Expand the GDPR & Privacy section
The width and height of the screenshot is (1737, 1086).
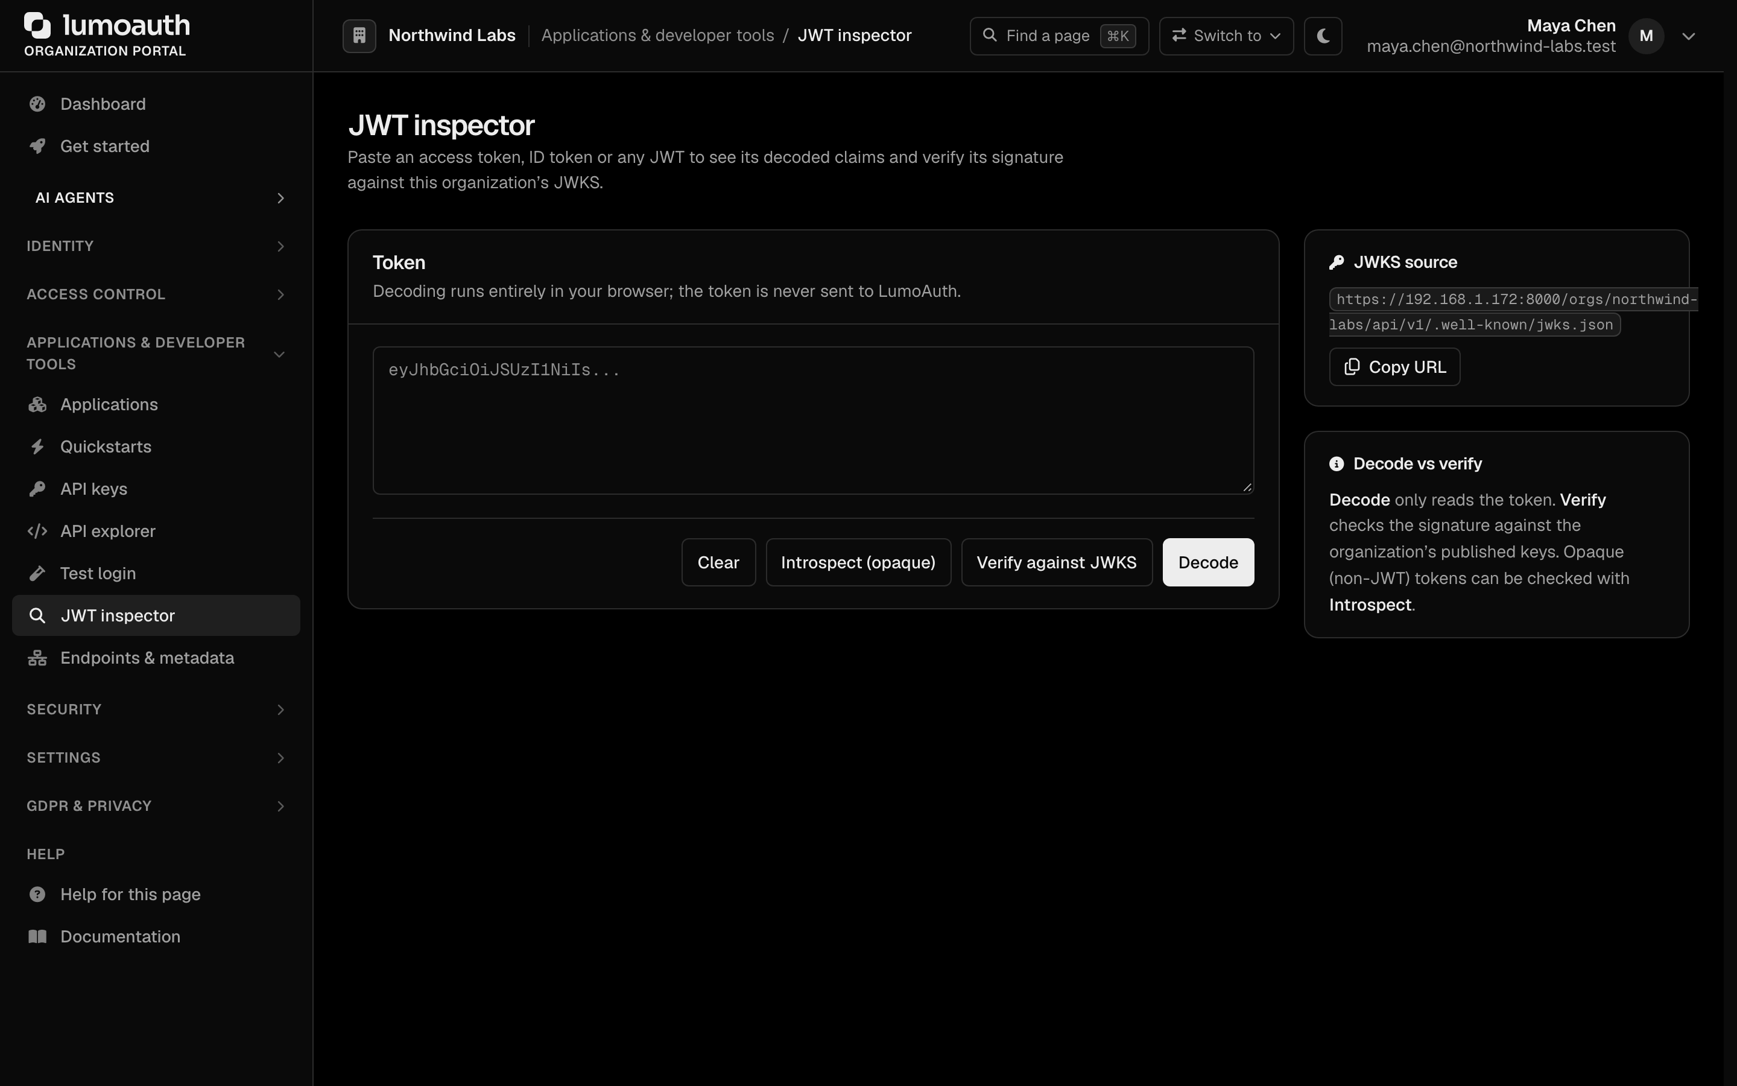(x=156, y=806)
